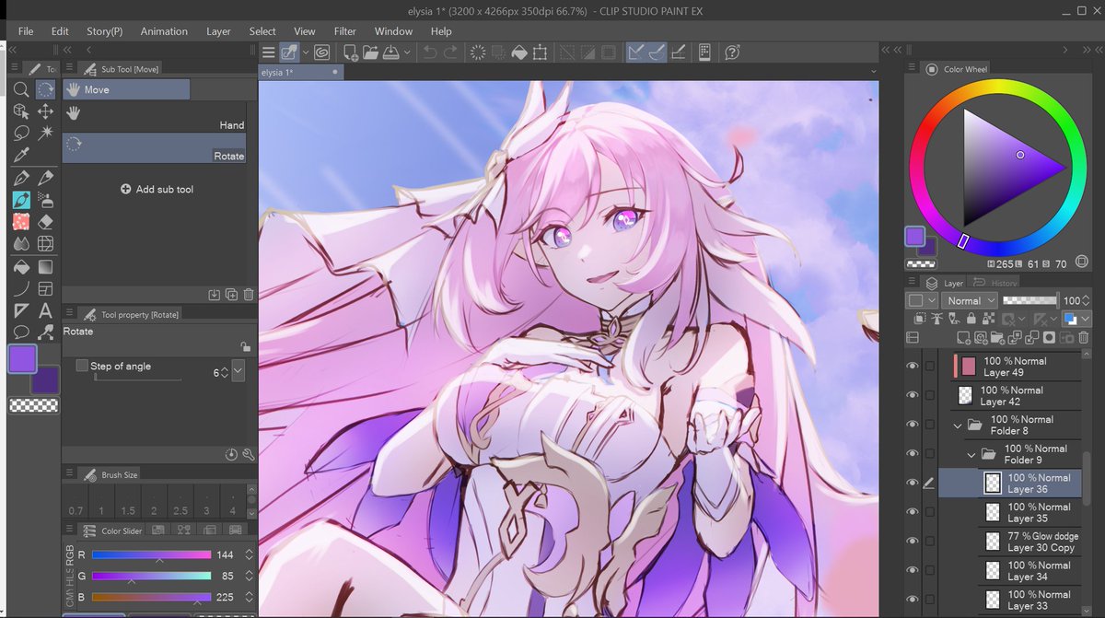Delete the sub tool with trash icon
The height and width of the screenshot is (618, 1105).
(248, 295)
